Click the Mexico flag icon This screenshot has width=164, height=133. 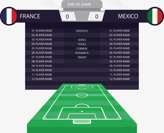pos(155,16)
